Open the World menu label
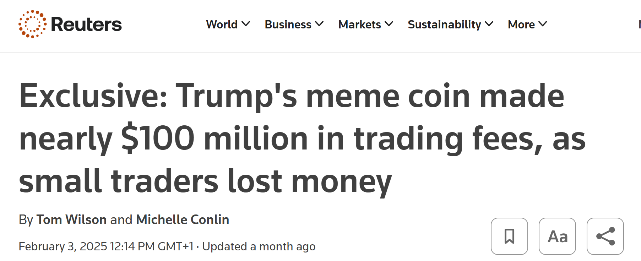 tap(222, 25)
